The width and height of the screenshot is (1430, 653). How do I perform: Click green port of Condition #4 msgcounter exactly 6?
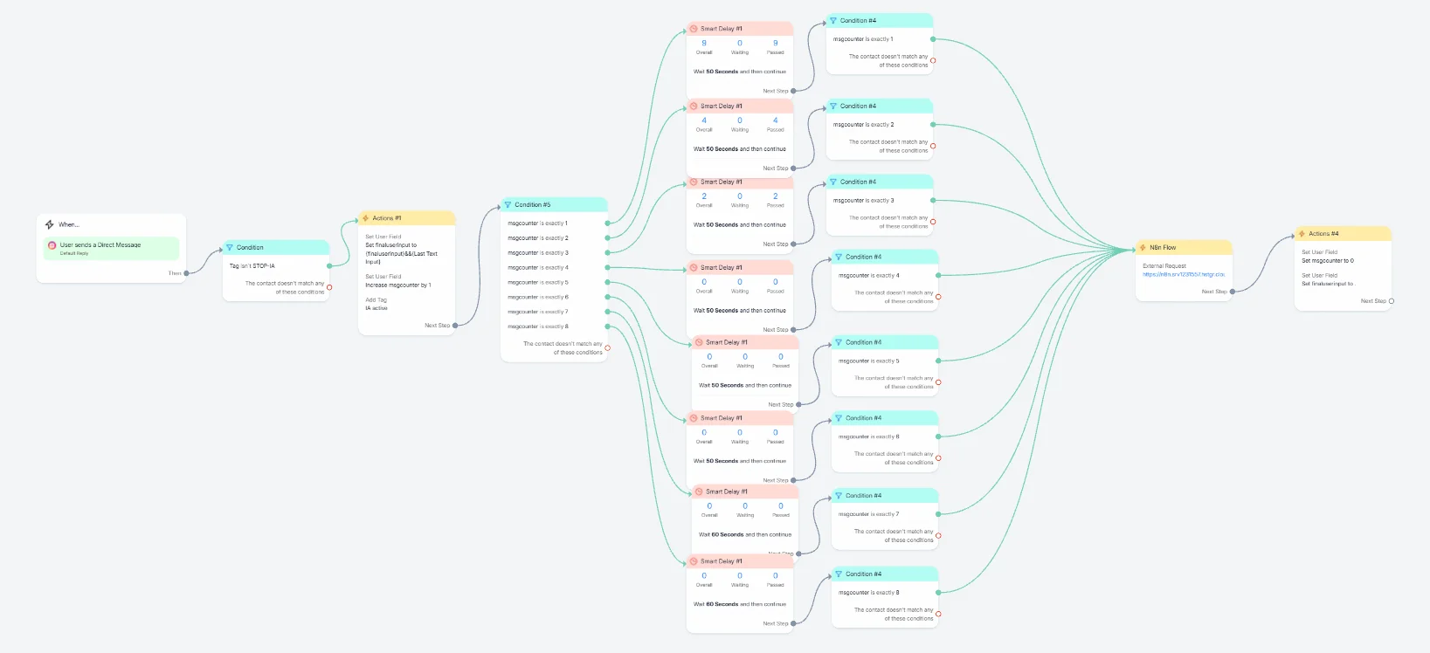coord(938,436)
